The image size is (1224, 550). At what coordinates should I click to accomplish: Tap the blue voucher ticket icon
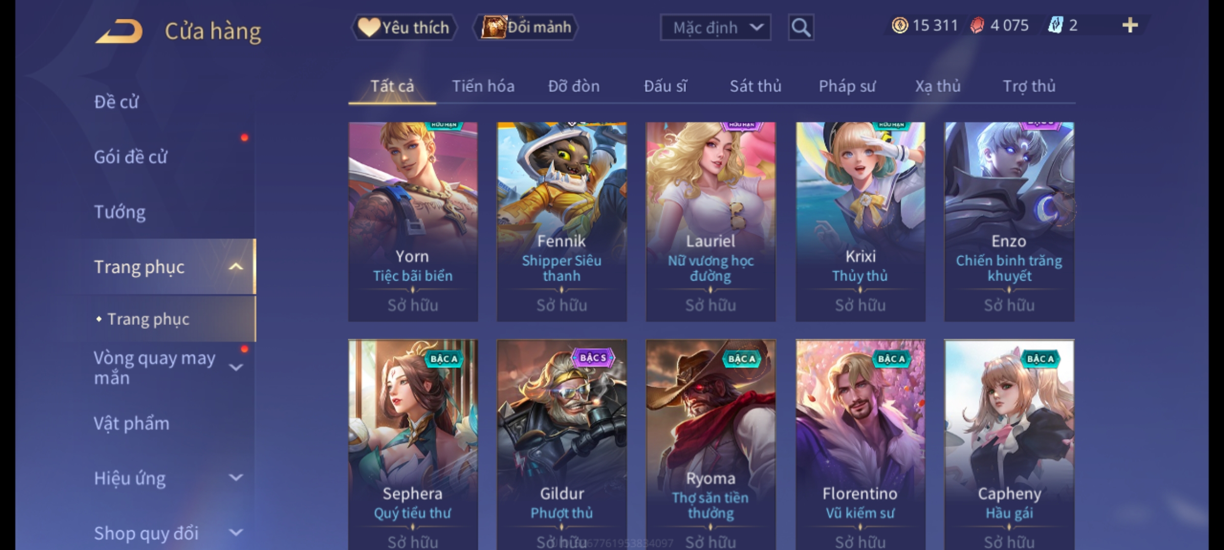click(1055, 25)
